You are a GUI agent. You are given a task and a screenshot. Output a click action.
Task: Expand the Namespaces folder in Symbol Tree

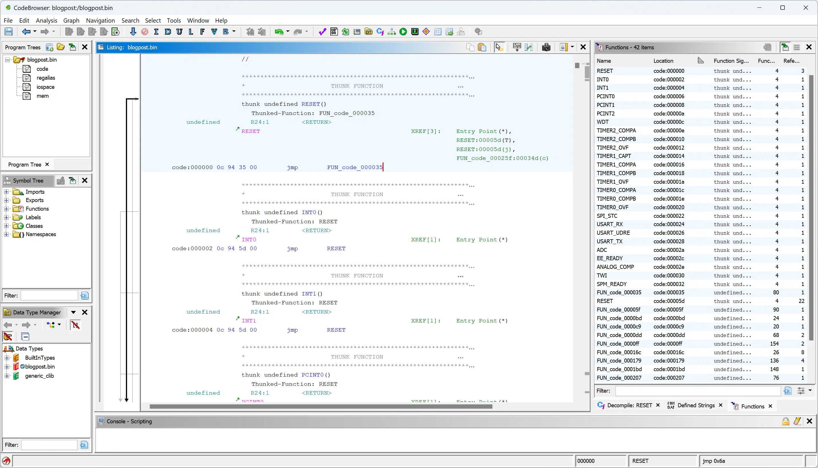coord(6,234)
